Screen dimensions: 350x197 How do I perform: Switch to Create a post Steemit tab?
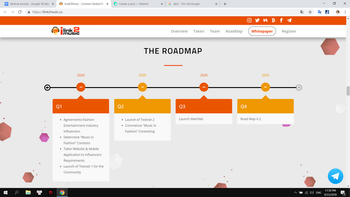[138, 4]
